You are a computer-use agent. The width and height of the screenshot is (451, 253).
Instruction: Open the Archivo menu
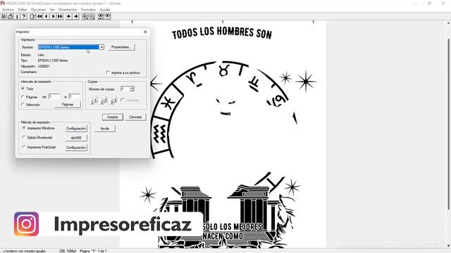8,10
